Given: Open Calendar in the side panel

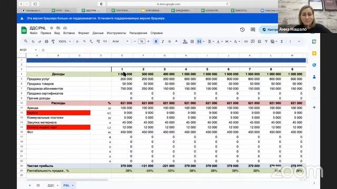Looking at the screenshot, I should tap(314, 41).
